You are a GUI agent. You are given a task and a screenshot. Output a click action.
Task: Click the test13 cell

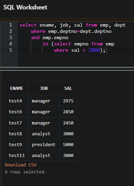click(x=16, y=155)
